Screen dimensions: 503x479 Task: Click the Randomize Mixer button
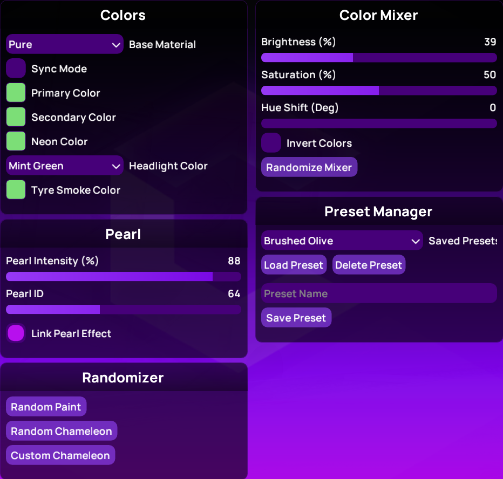tap(309, 167)
